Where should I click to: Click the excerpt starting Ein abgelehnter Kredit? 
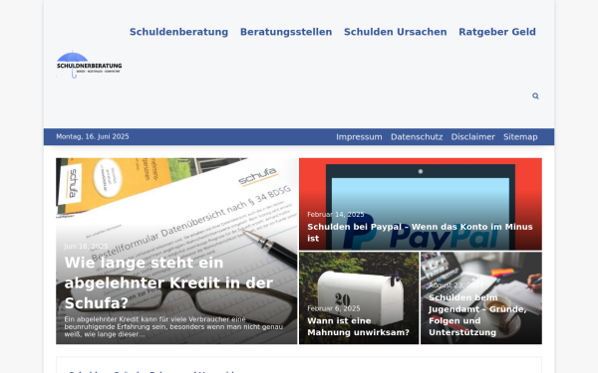(173, 327)
